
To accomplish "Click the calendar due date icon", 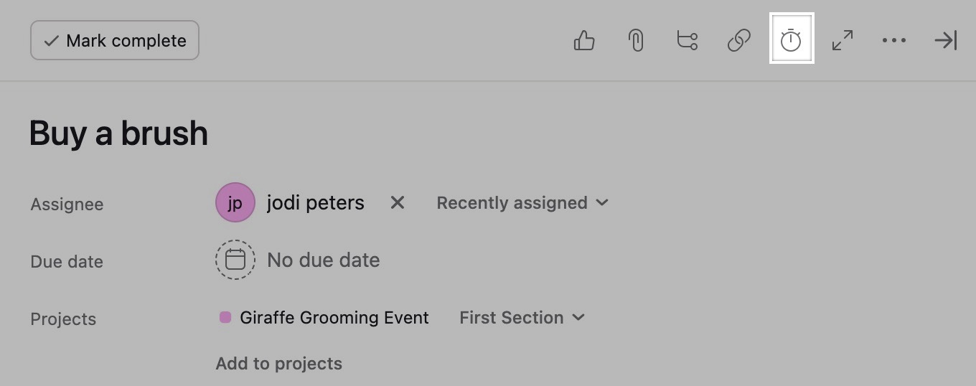I will (235, 260).
